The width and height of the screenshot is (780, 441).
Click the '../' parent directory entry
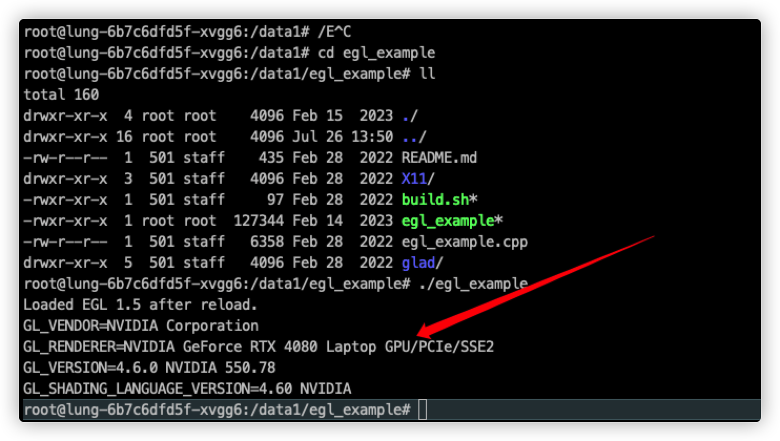pyautogui.click(x=414, y=136)
